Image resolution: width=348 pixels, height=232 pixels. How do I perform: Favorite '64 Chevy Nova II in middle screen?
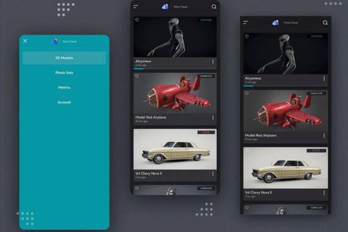(137, 132)
